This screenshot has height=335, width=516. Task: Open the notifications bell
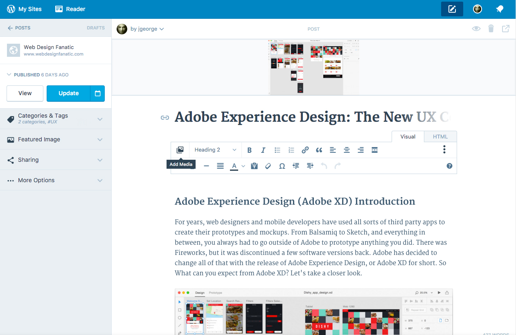click(x=500, y=9)
